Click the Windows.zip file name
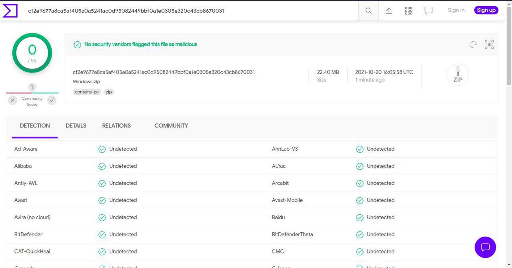 click(x=86, y=82)
